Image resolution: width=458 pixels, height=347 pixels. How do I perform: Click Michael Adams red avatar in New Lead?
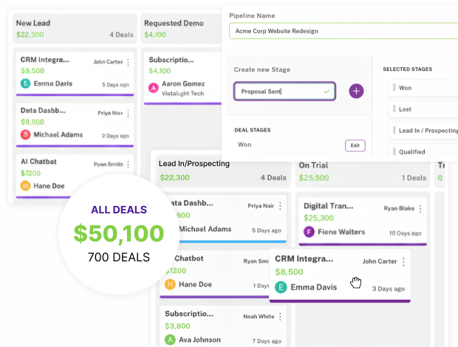click(25, 134)
